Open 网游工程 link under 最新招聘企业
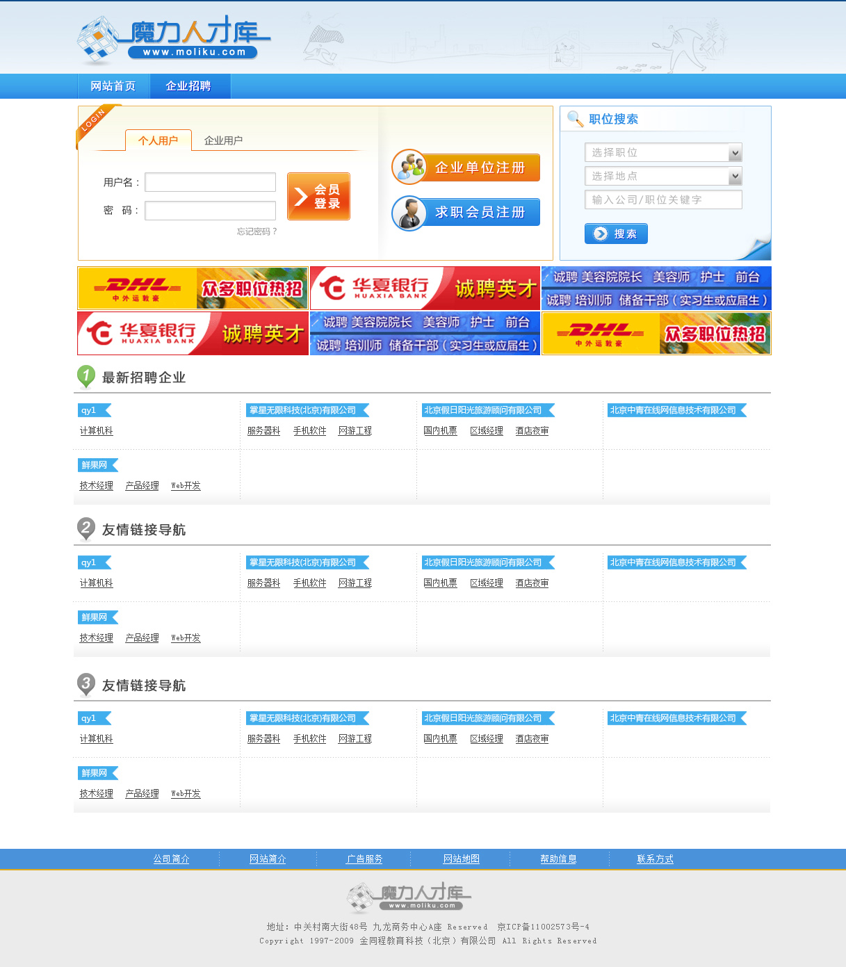This screenshot has width=846, height=967. pos(355,431)
